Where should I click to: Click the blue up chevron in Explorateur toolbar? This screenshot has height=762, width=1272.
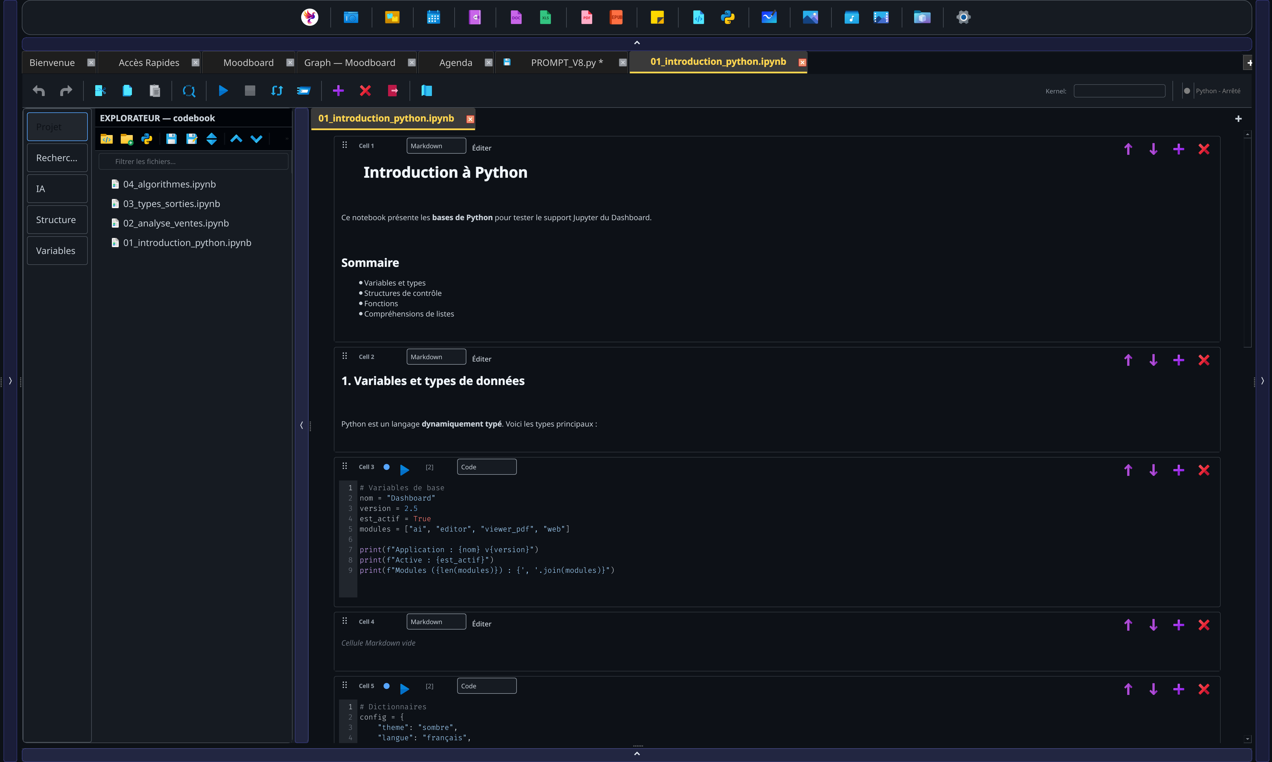click(236, 139)
